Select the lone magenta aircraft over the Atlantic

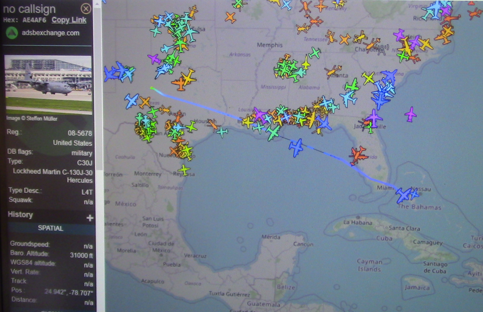(411, 114)
